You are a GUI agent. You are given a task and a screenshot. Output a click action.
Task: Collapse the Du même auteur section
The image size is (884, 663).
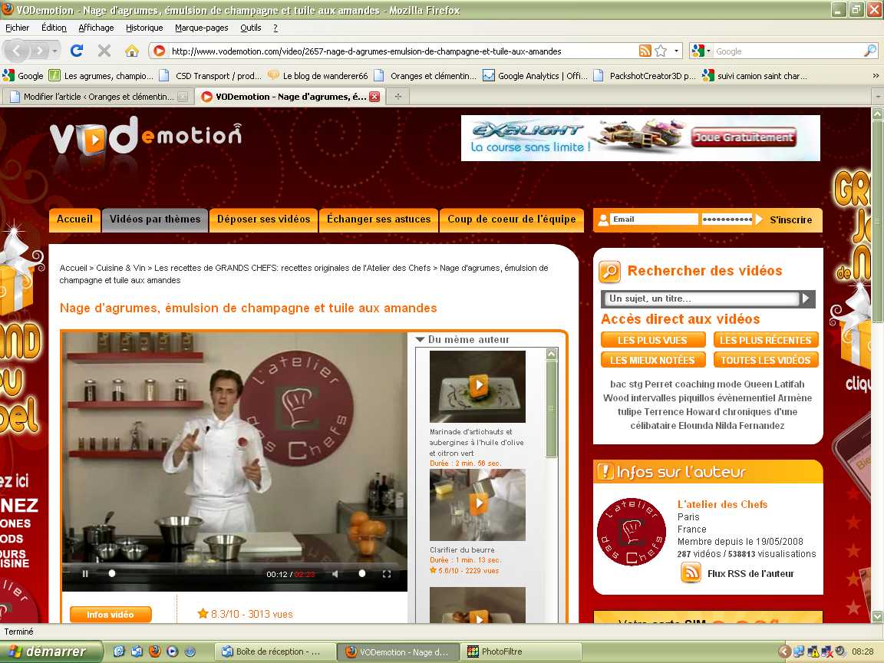click(x=420, y=339)
